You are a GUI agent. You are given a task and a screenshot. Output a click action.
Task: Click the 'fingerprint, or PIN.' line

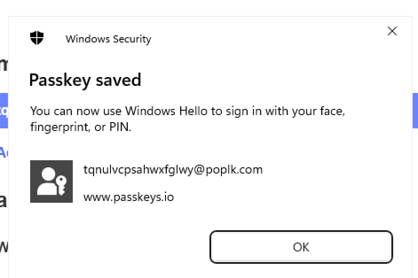click(x=81, y=127)
